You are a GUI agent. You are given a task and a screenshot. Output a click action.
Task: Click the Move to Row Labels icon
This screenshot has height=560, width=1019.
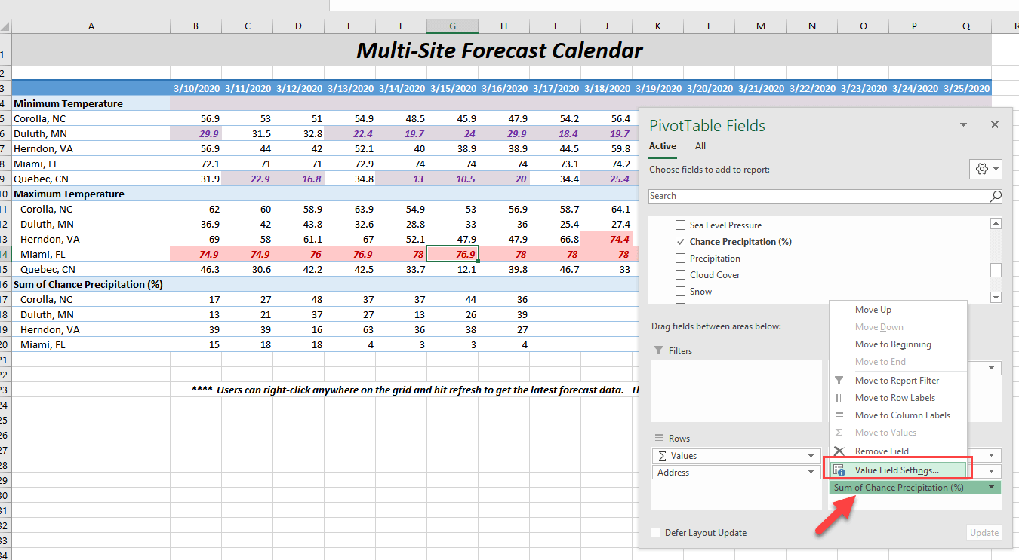(x=839, y=398)
